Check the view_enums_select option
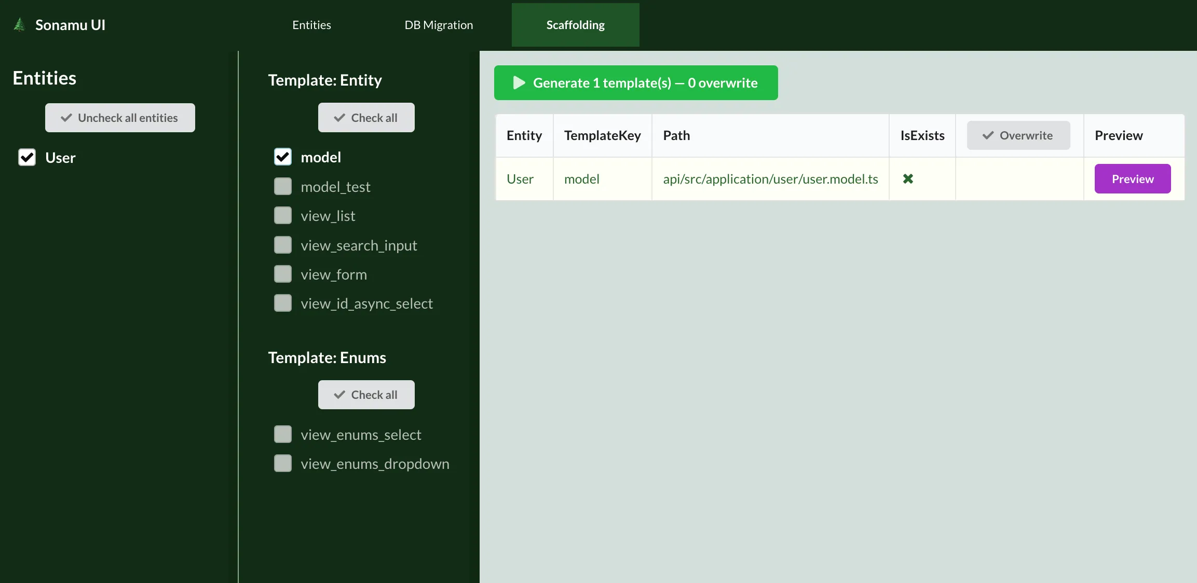 [x=283, y=435]
